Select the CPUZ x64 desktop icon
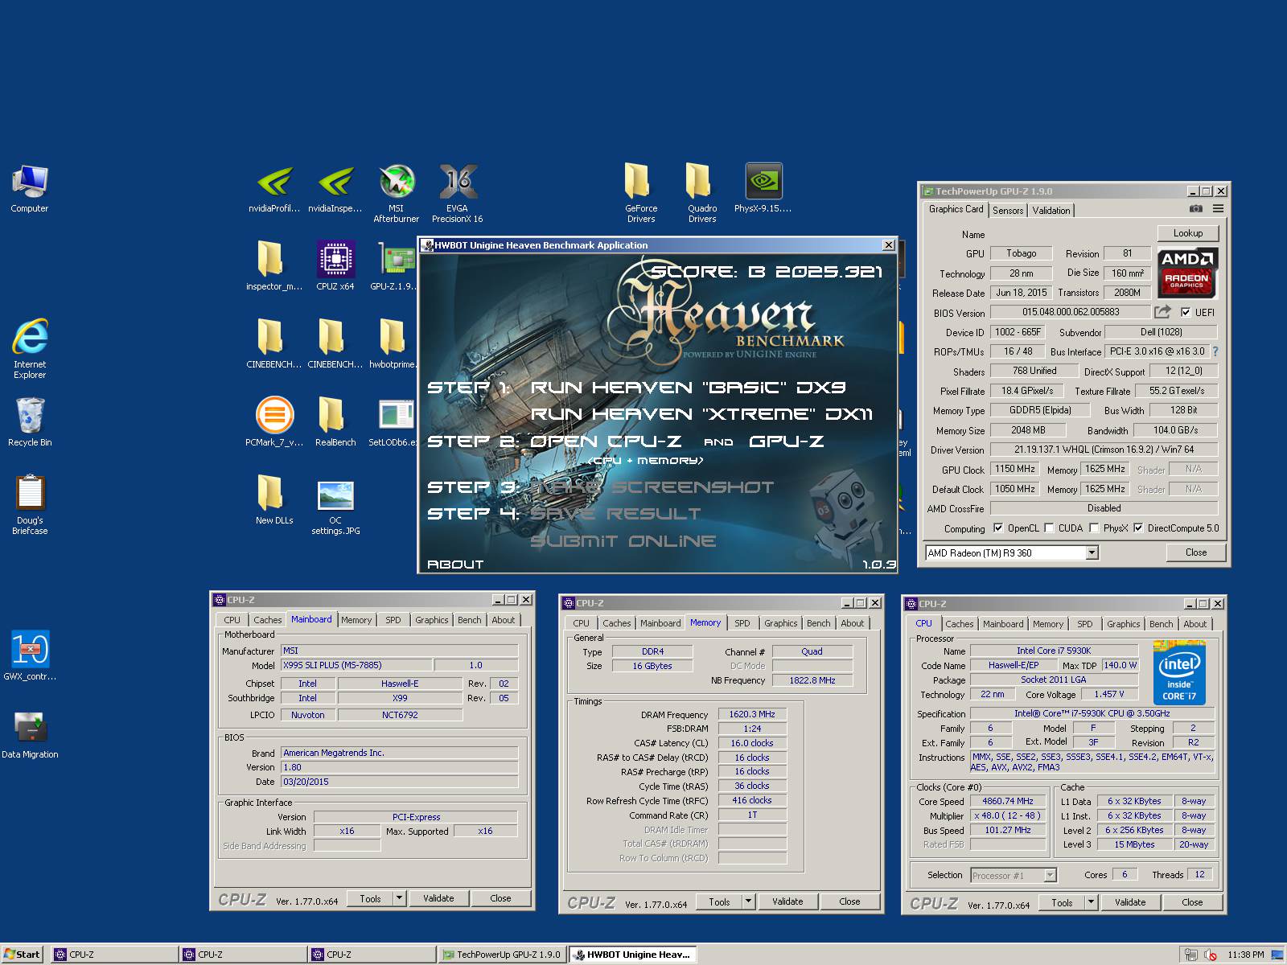Screen dimensions: 1287x965 point(335,265)
